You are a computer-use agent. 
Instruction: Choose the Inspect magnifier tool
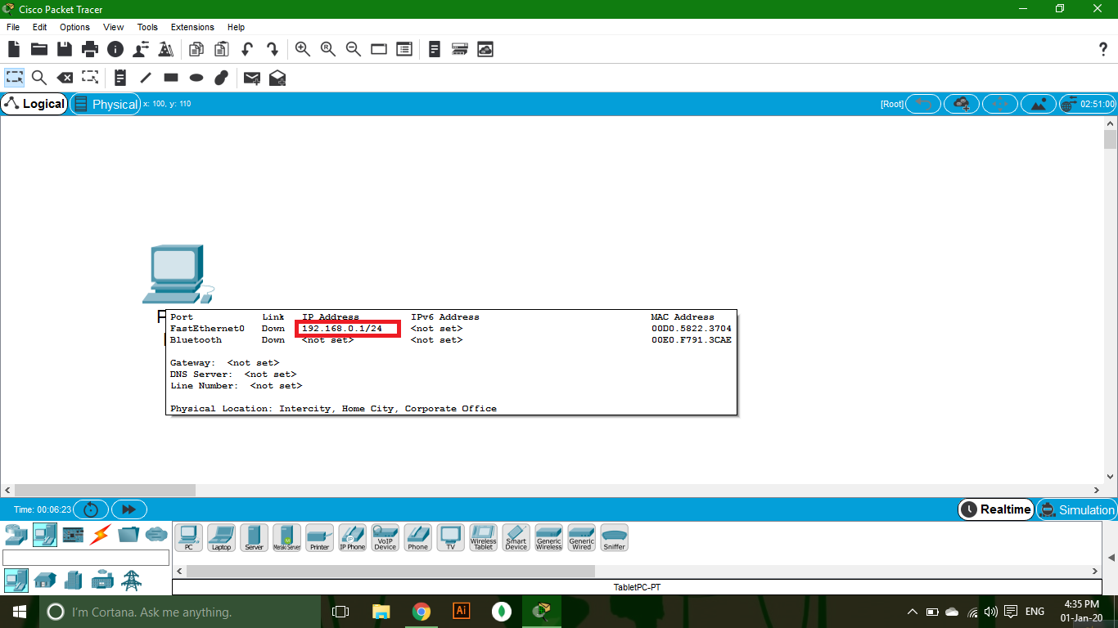[38, 78]
